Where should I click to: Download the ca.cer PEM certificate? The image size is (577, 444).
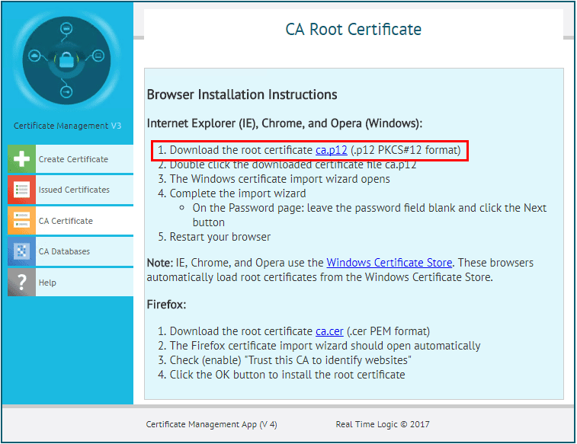pyautogui.click(x=329, y=331)
